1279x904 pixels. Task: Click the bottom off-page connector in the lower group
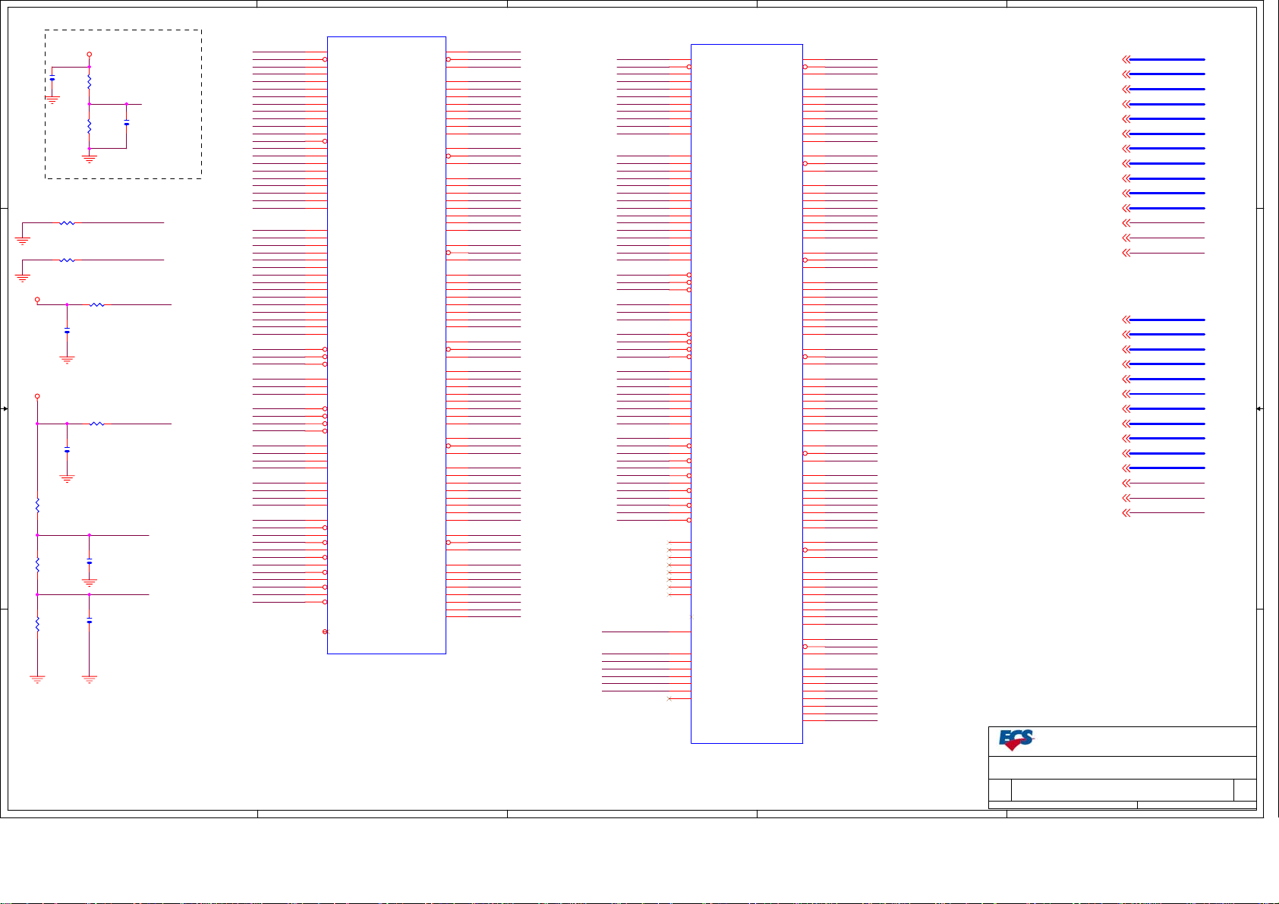pos(1127,513)
